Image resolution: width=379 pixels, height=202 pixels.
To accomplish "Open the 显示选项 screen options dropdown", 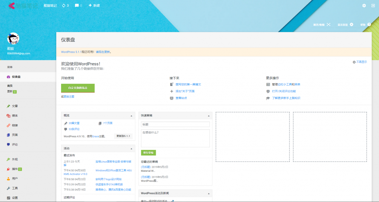I will [x=345, y=25].
